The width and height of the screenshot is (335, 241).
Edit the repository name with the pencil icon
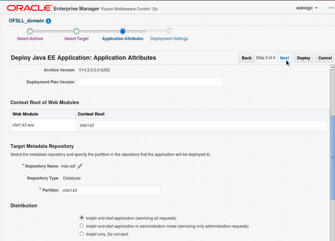(x=80, y=166)
